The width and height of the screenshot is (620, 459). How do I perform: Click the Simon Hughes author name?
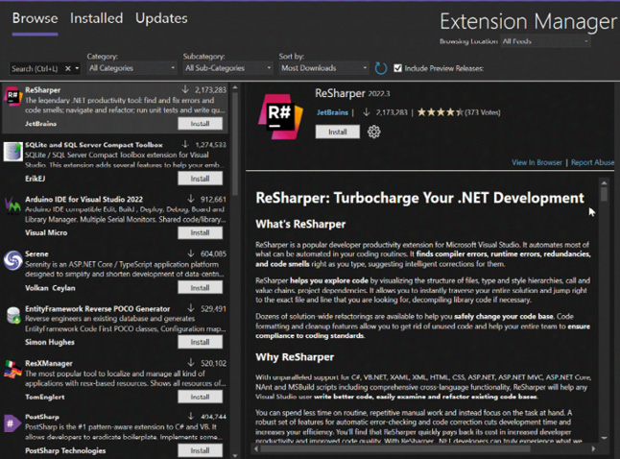(50, 342)
